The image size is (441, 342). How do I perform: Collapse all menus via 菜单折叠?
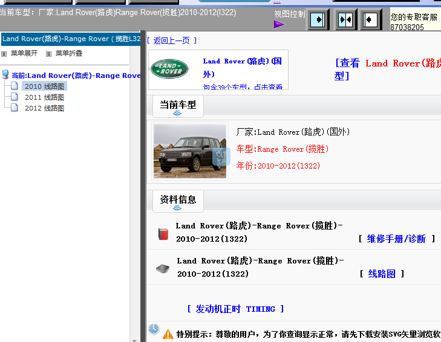tap(69, 53)
